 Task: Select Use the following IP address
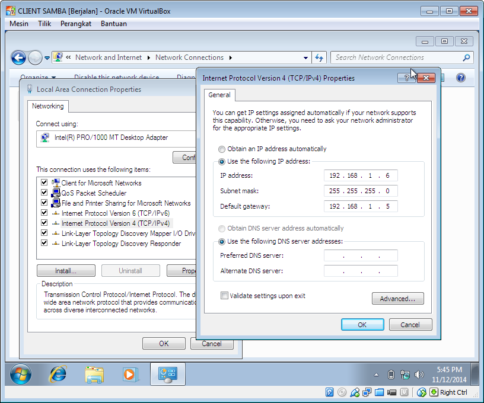tap(222, 162)
